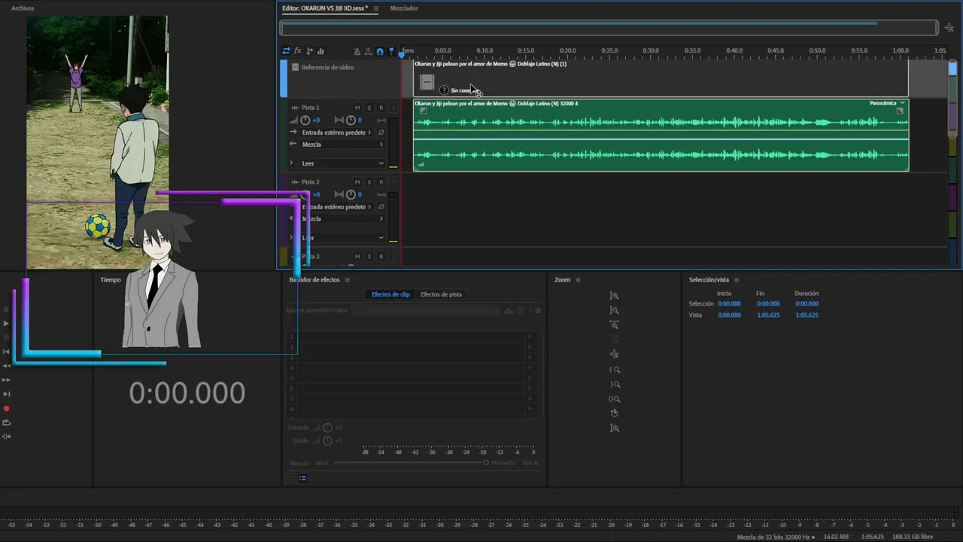Click the bottom-most icon in the Zoom panel
Viewport: 963px width, 542px height.
click(x=615, y=428)
